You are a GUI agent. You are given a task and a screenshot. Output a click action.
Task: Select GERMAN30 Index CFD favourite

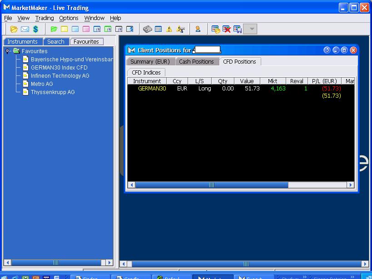tap(59, 68)
